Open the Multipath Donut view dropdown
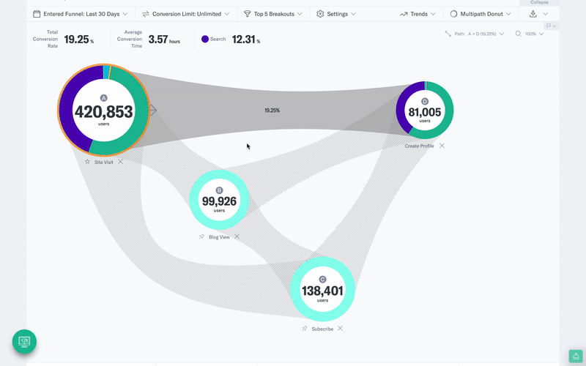Image resolution: width=586 pixels, height=366 pixels. [481, 14]
